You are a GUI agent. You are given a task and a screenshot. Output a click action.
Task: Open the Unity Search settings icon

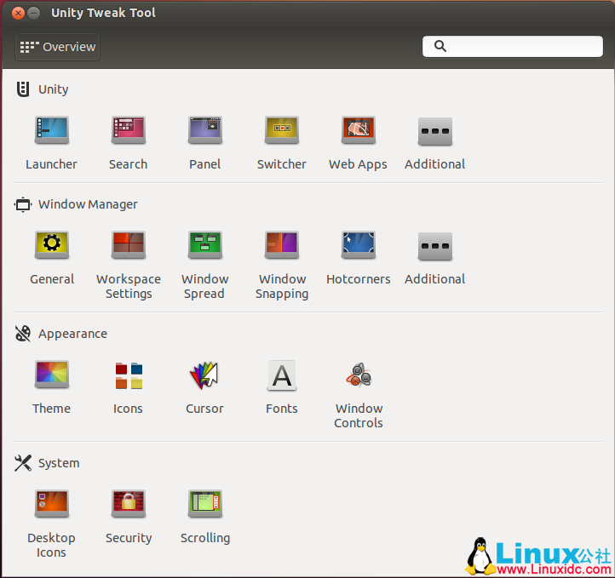129,130
